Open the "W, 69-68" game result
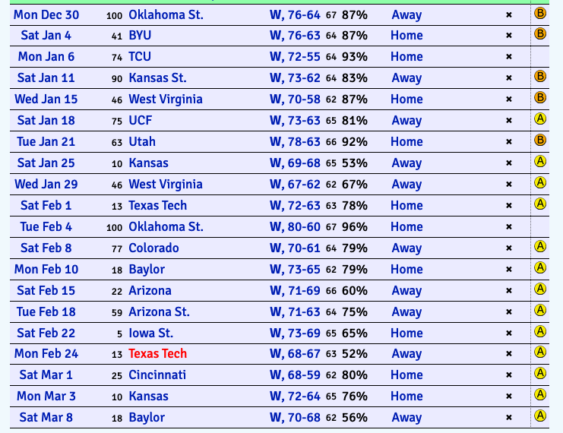Image resolution: width=563 pixels, height=433 pixels. click(296, 163)
